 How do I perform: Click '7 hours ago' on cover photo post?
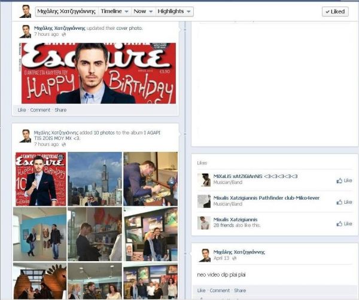coord(47,34)
